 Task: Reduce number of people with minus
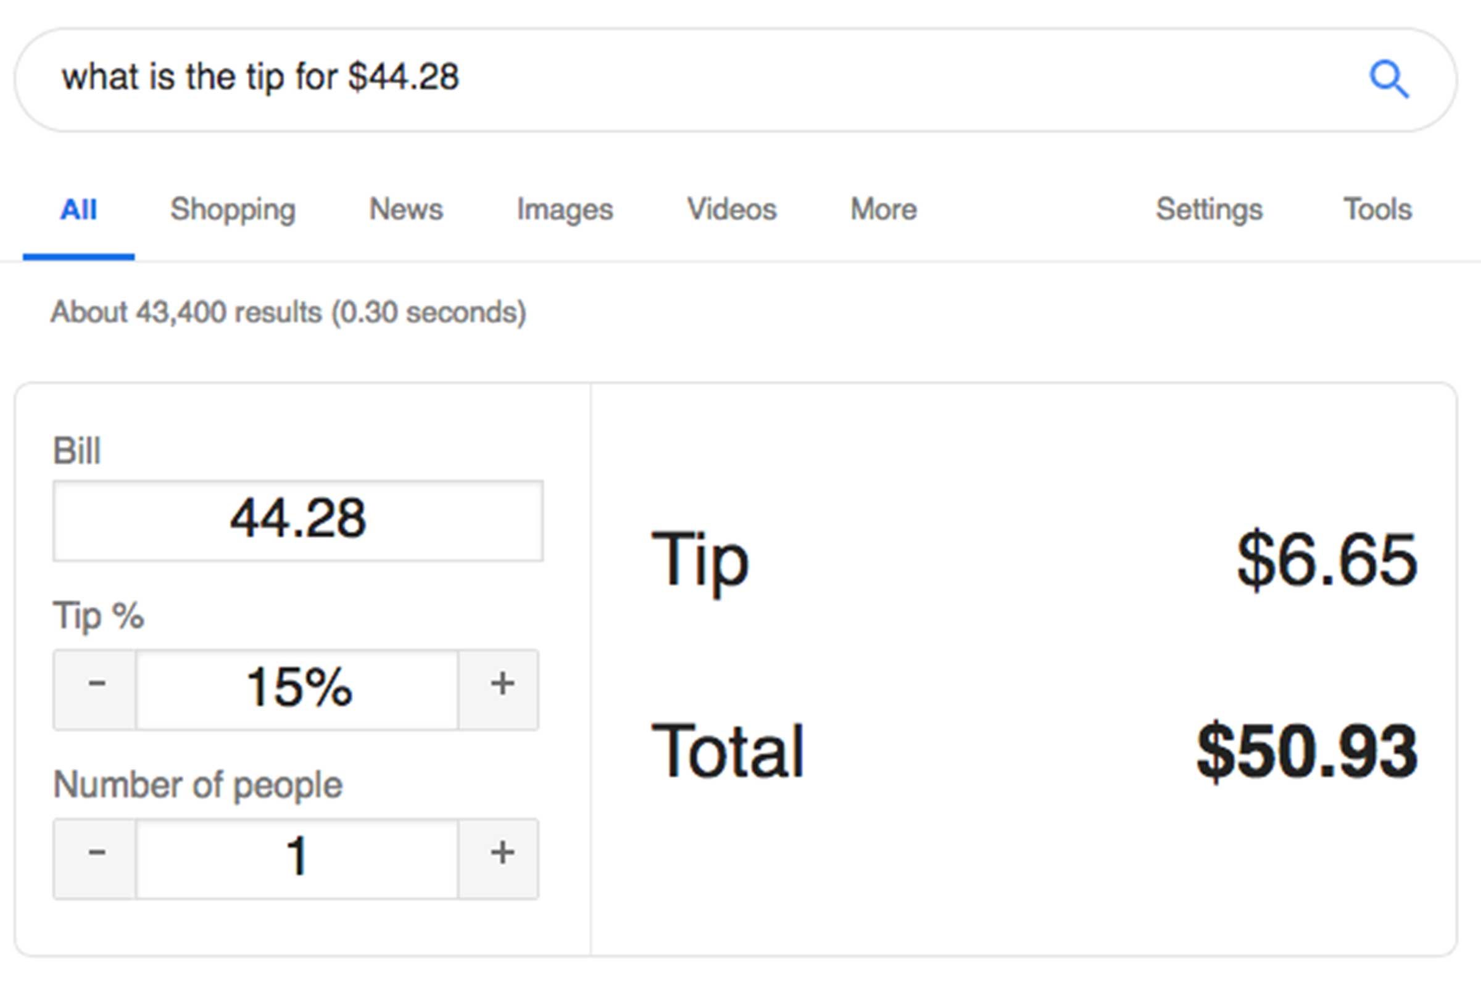(x=96, y=859)
